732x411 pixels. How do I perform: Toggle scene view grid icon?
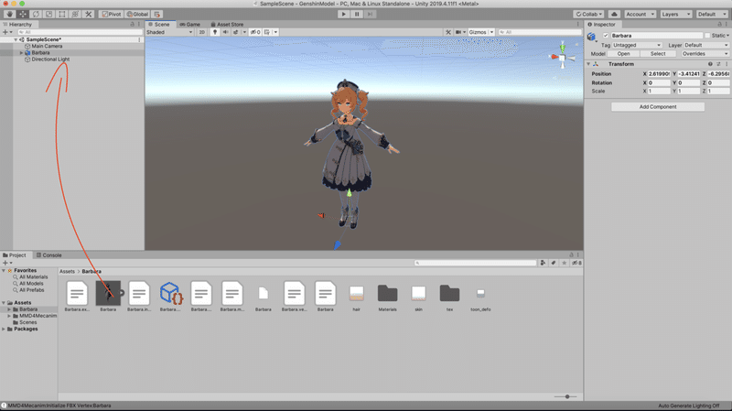267,32
